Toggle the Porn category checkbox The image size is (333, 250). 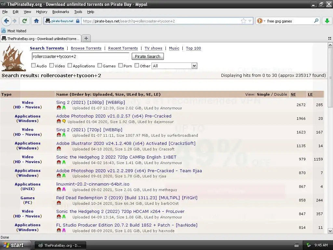point(120,65)
